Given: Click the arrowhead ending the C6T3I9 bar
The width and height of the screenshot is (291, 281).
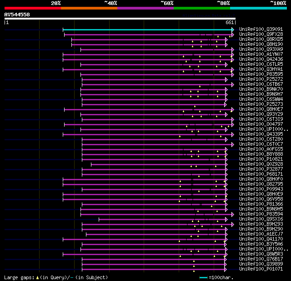Looking at the screenshot, I should (x=233, y=120).
